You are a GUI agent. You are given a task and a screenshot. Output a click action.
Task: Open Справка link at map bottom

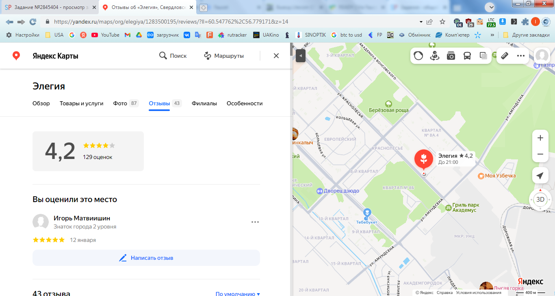click(444, 292)
